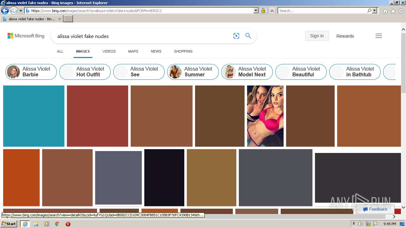
Task: Click the browser Forward arrow button
Action: click(x=13, y=10)
